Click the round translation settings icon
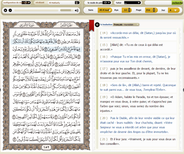Viewport: 184px width, 154px height. pos(97,25)
